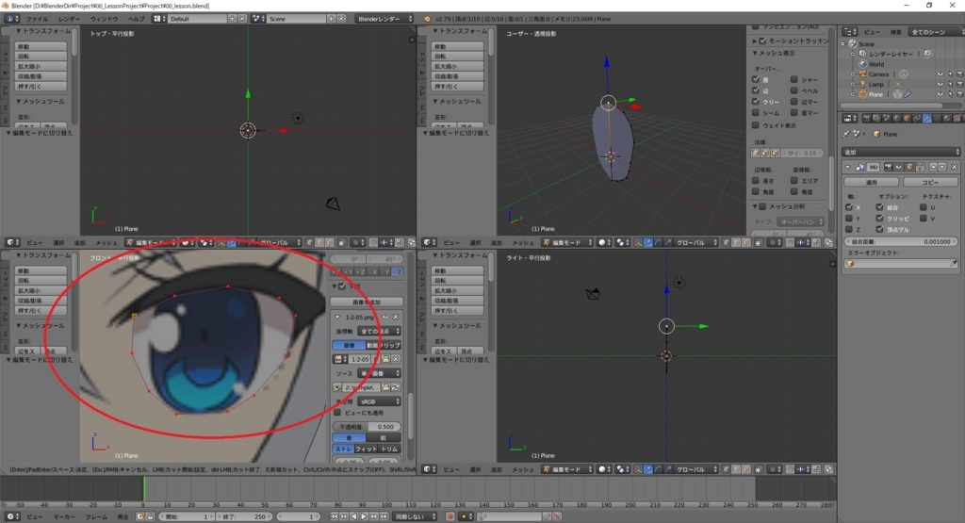Toggle the 1-2-05.png background image eye
965x523 pixels.
tap(385, 317)
